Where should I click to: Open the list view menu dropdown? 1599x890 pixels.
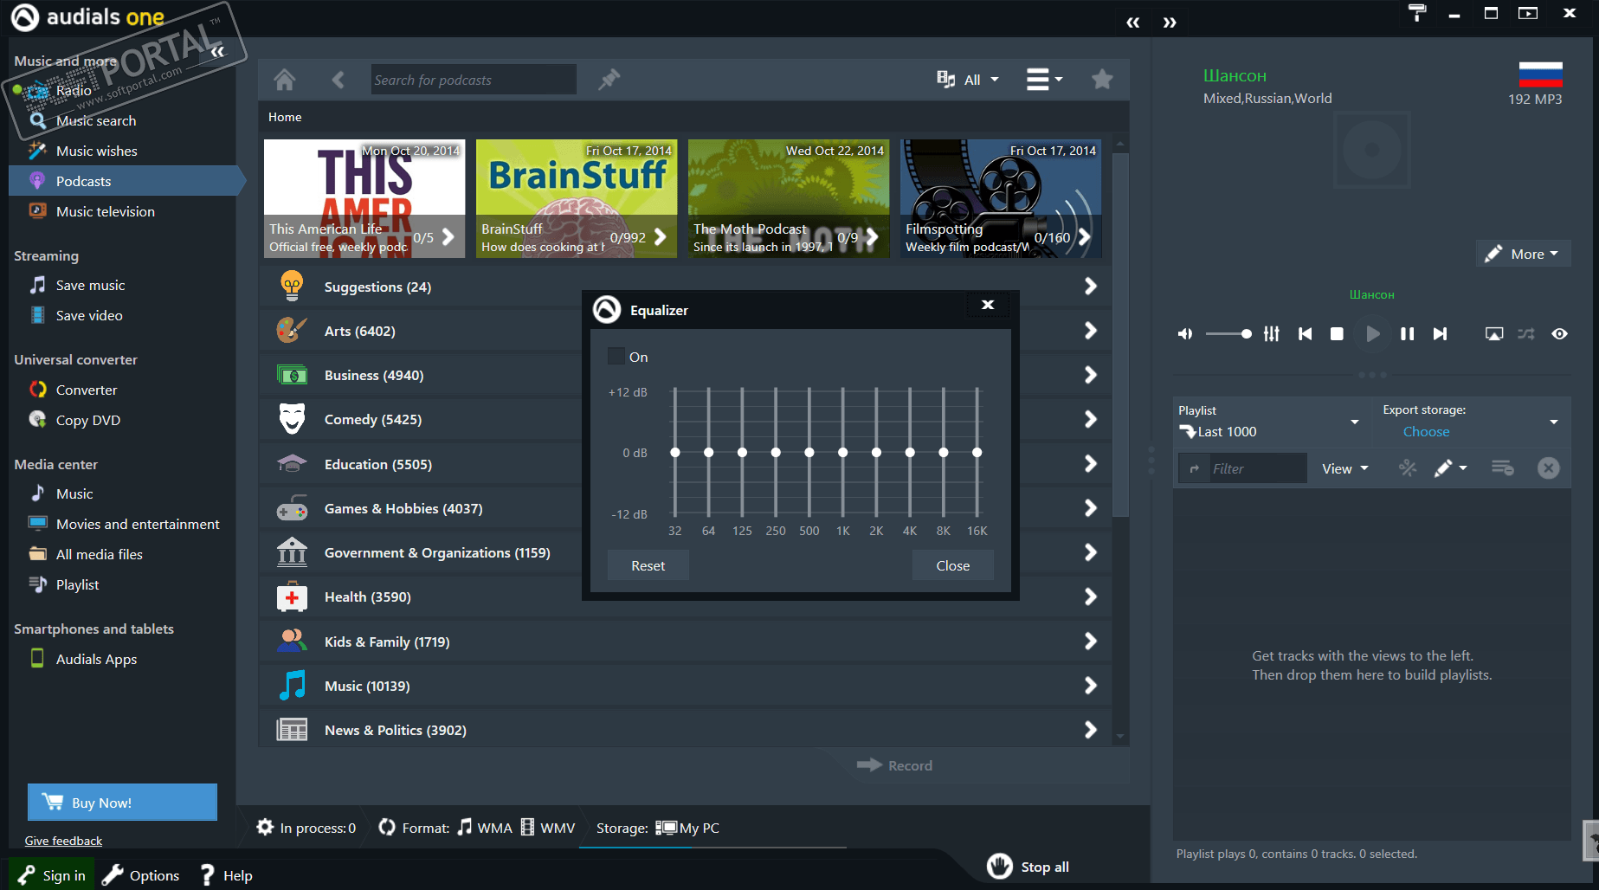[x=1044, y=80]
